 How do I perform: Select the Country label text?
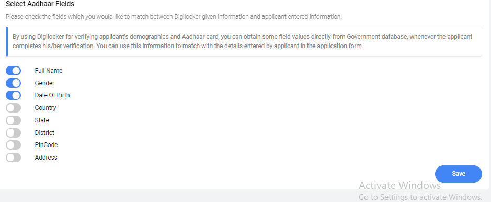(45, 108)
